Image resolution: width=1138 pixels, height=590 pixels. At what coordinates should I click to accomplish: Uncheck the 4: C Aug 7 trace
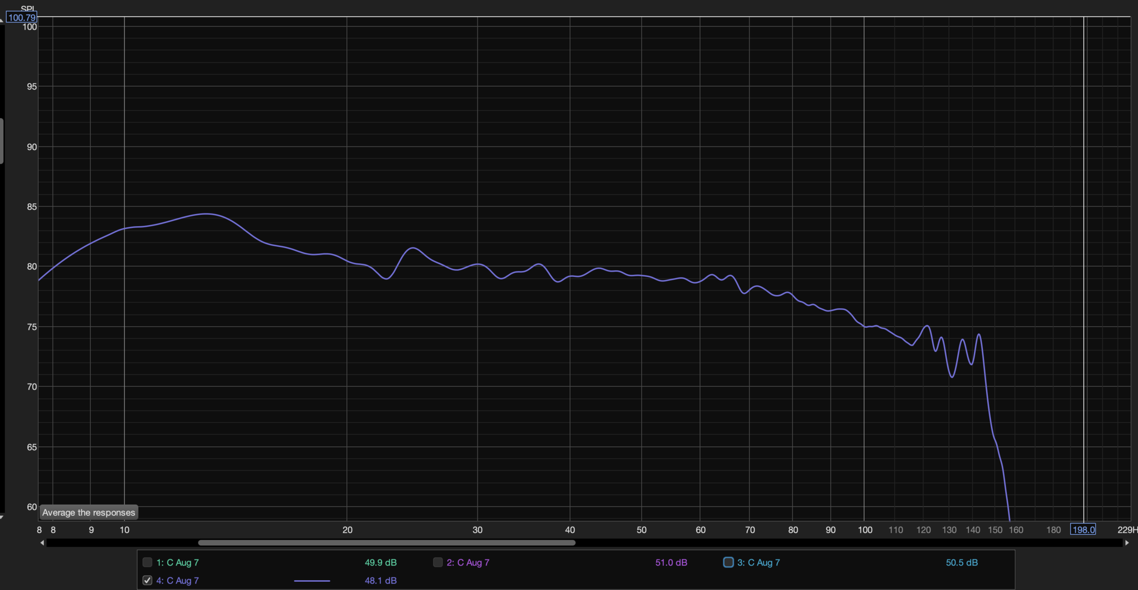147,580
